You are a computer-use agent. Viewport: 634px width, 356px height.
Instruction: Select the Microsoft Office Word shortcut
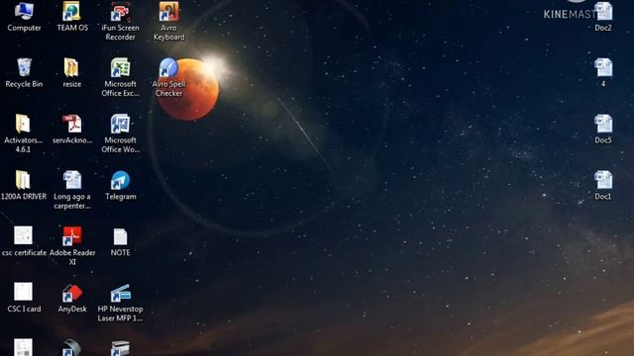[x=120, y=133]
